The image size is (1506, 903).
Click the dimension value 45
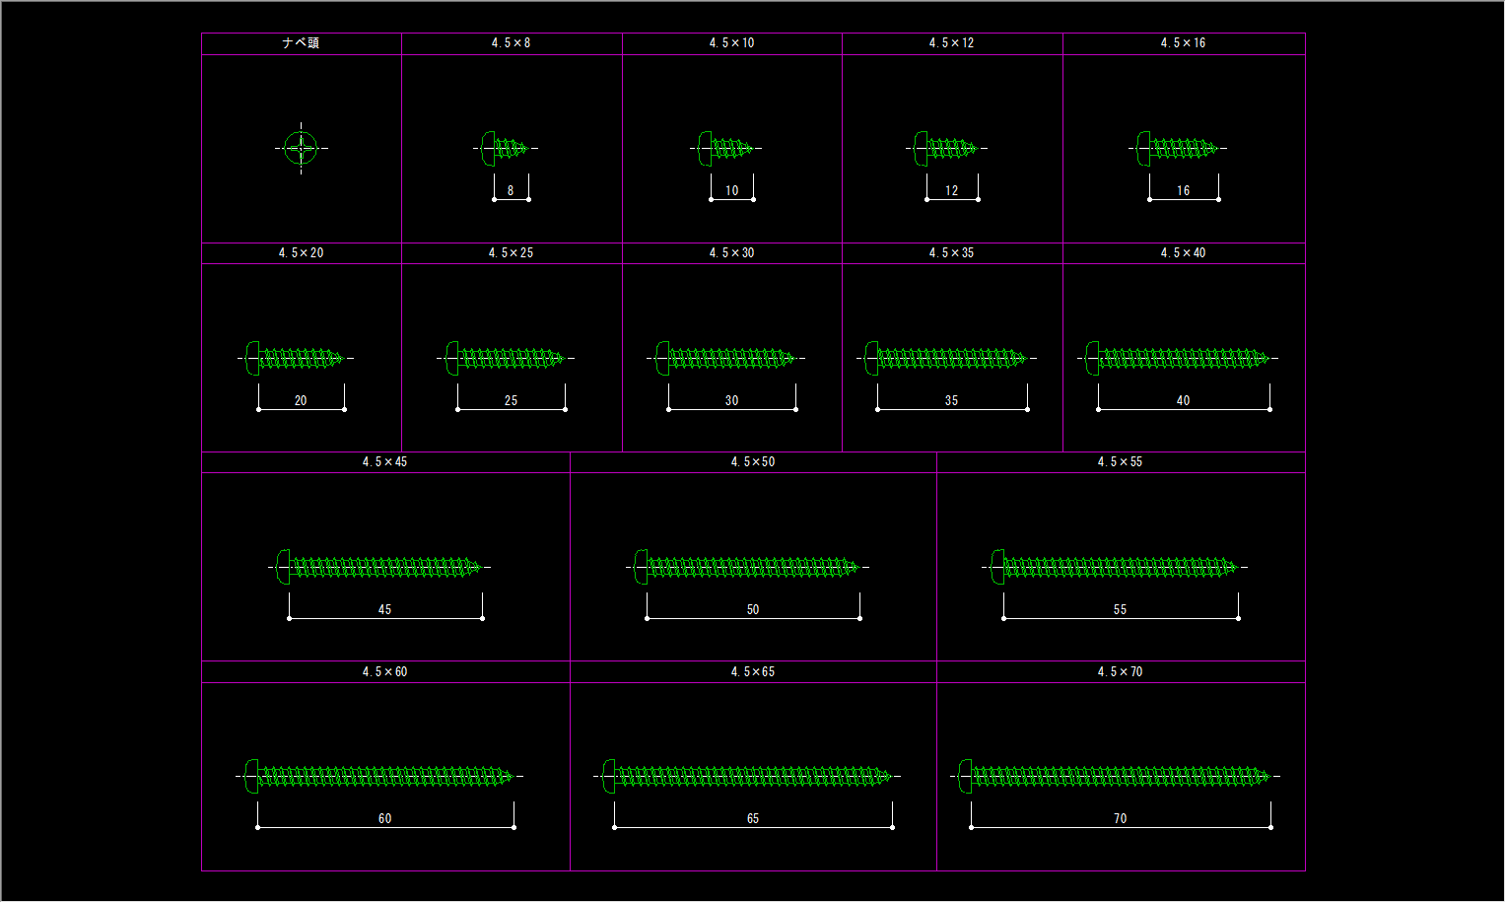pyautogui.click(x=384, y=610)
